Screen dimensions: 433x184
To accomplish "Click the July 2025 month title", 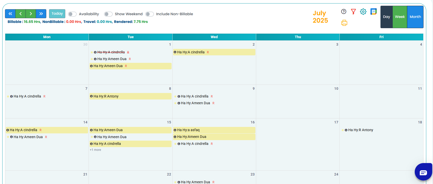I will [x=320, y=17].
